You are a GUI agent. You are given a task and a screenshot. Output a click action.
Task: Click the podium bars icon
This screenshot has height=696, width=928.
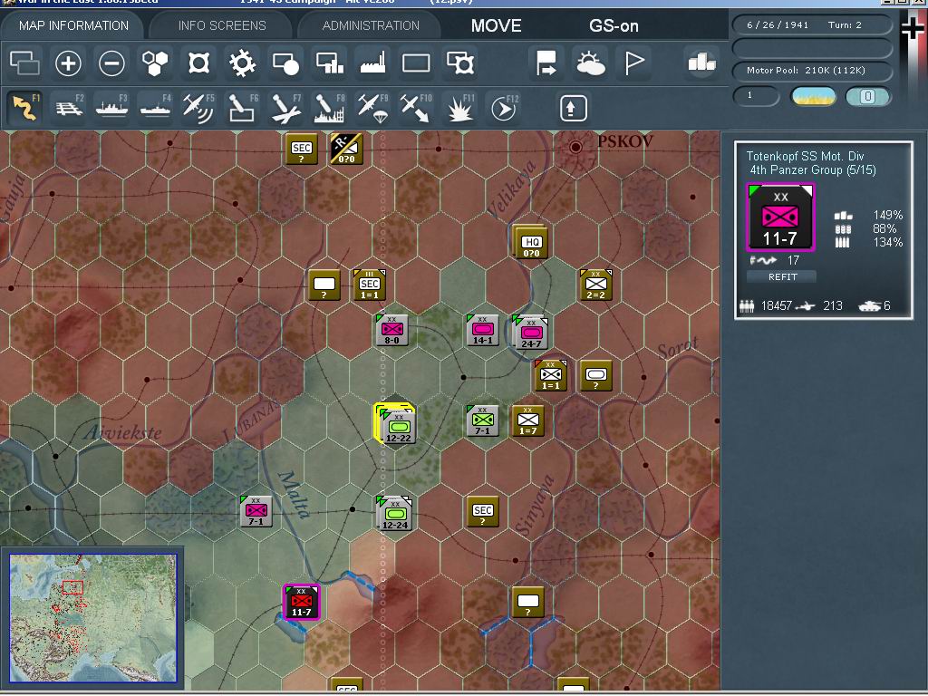coord(702,62)
